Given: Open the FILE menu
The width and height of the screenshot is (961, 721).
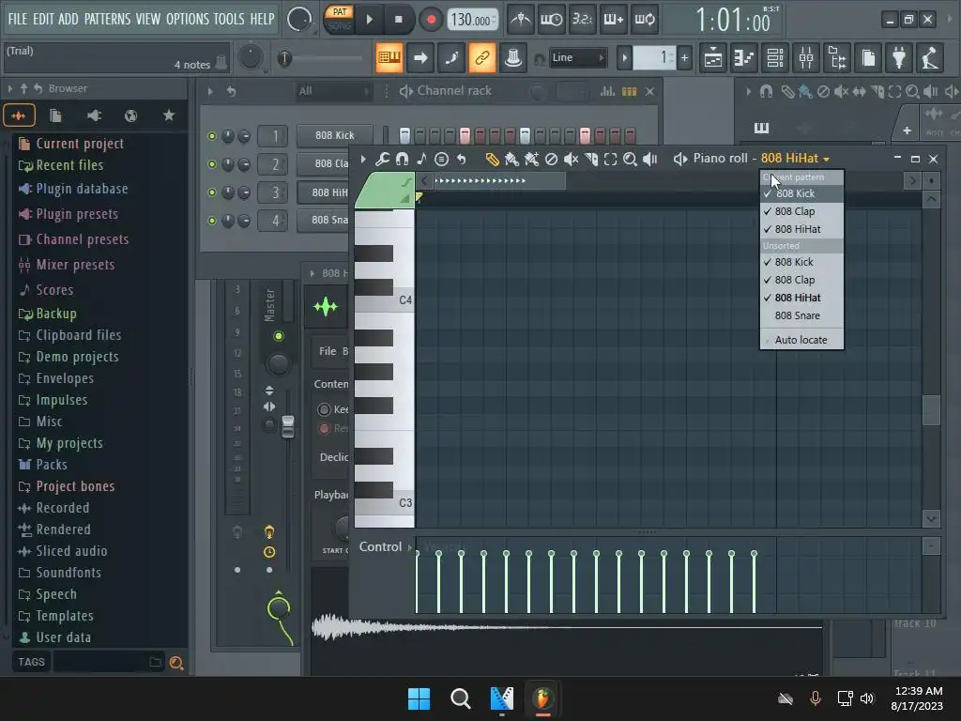Looking at the screenshot, I should [x=17, y=19].
